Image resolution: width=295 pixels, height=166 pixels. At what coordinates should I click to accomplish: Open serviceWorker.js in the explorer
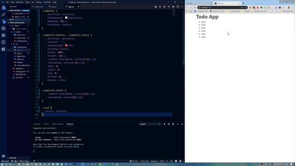tap(23, 65)
